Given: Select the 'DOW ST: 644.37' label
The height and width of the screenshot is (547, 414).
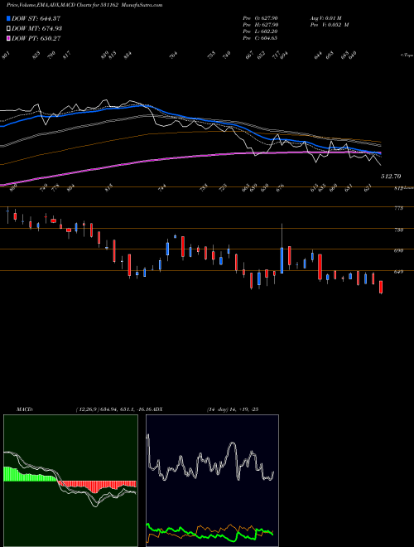Looking at the screenshot, I should pyautogui.click(x=36, y=18).
